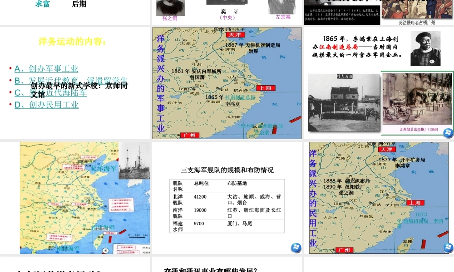The height and width of the screenshot is (272, 454).
Task: Click the 福建水师 table cell
Action: pyautogui.click(x=181, y=226)
